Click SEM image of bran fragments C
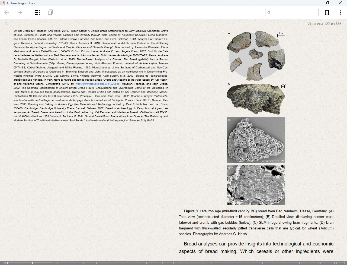 [256, 140]
